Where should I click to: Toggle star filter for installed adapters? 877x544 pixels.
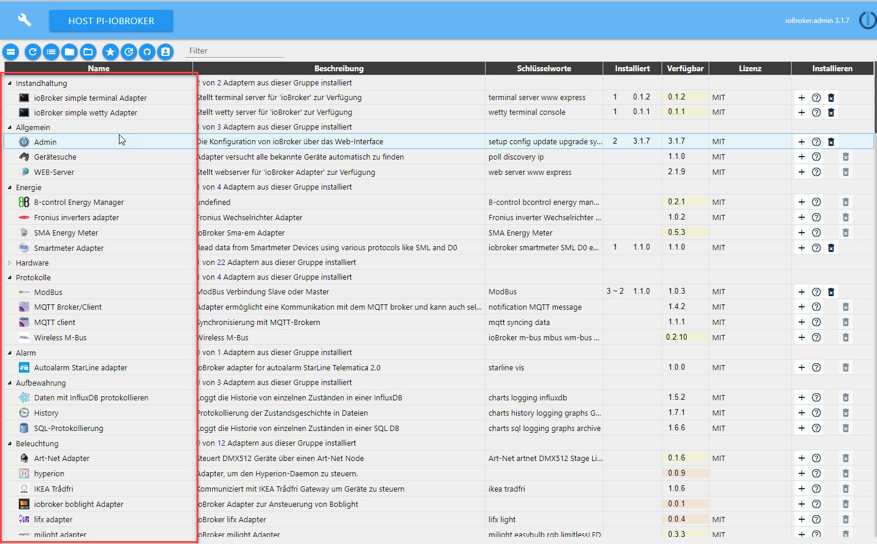click(x=110, y=52)
